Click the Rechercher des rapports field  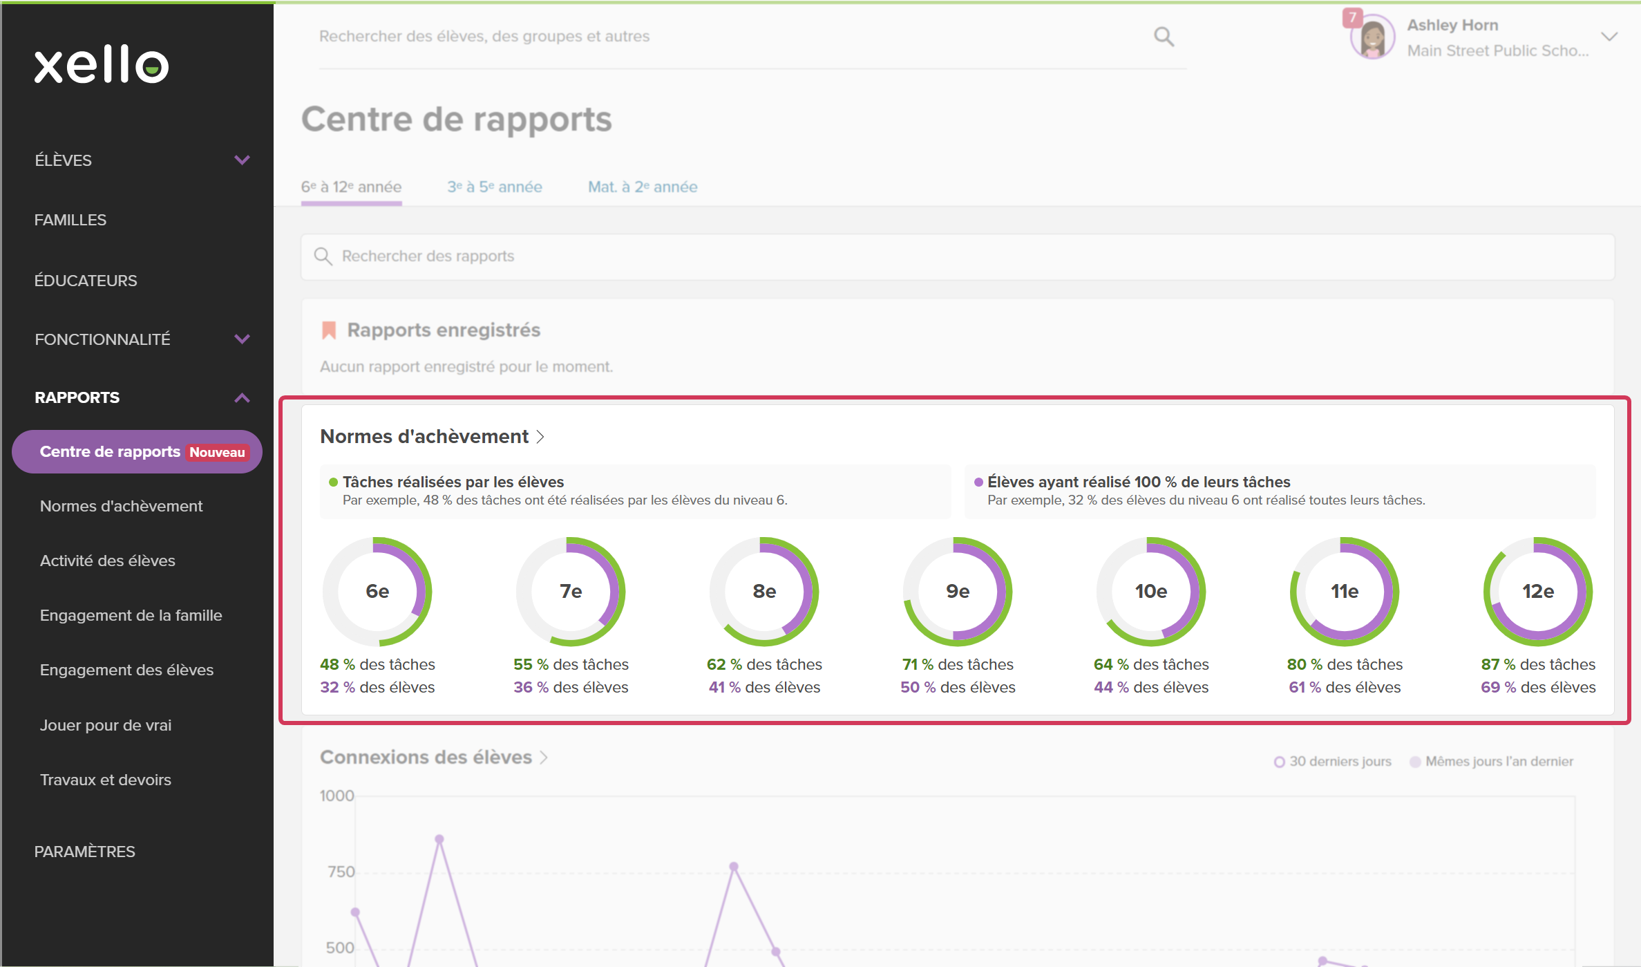coord(958,256)
